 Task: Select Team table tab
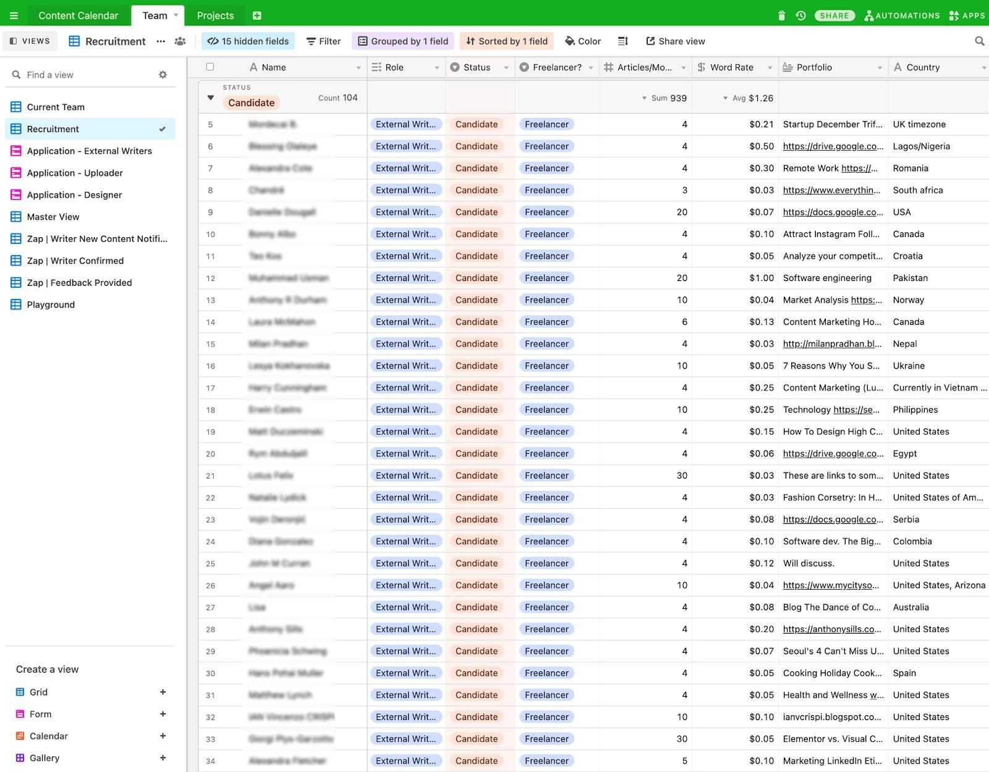[x=155, y=15]
